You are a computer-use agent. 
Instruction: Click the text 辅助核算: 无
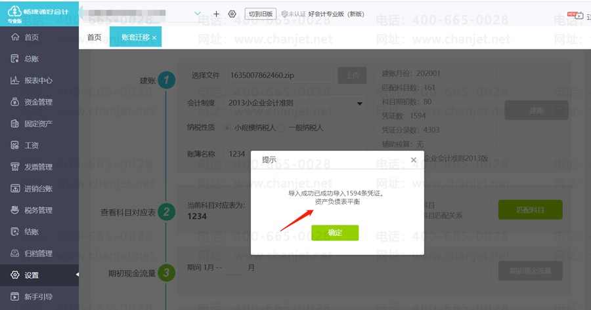(x=403, y=144)
